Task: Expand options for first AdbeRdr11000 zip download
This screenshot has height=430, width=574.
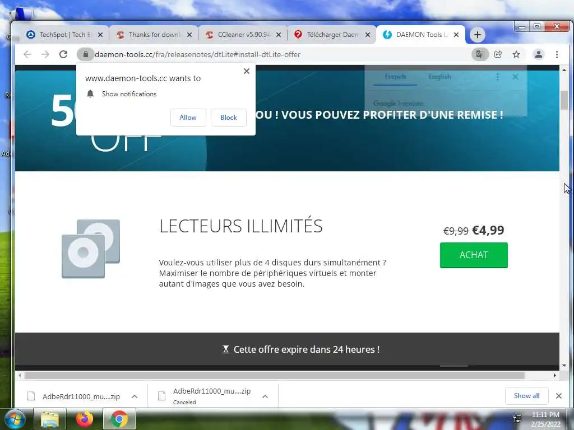Action: pos(135,396)
